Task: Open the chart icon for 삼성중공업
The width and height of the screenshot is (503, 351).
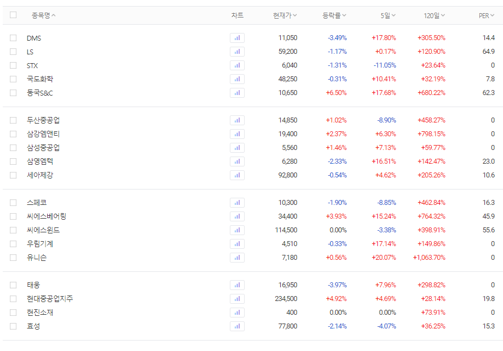Action: pos(237,148)
